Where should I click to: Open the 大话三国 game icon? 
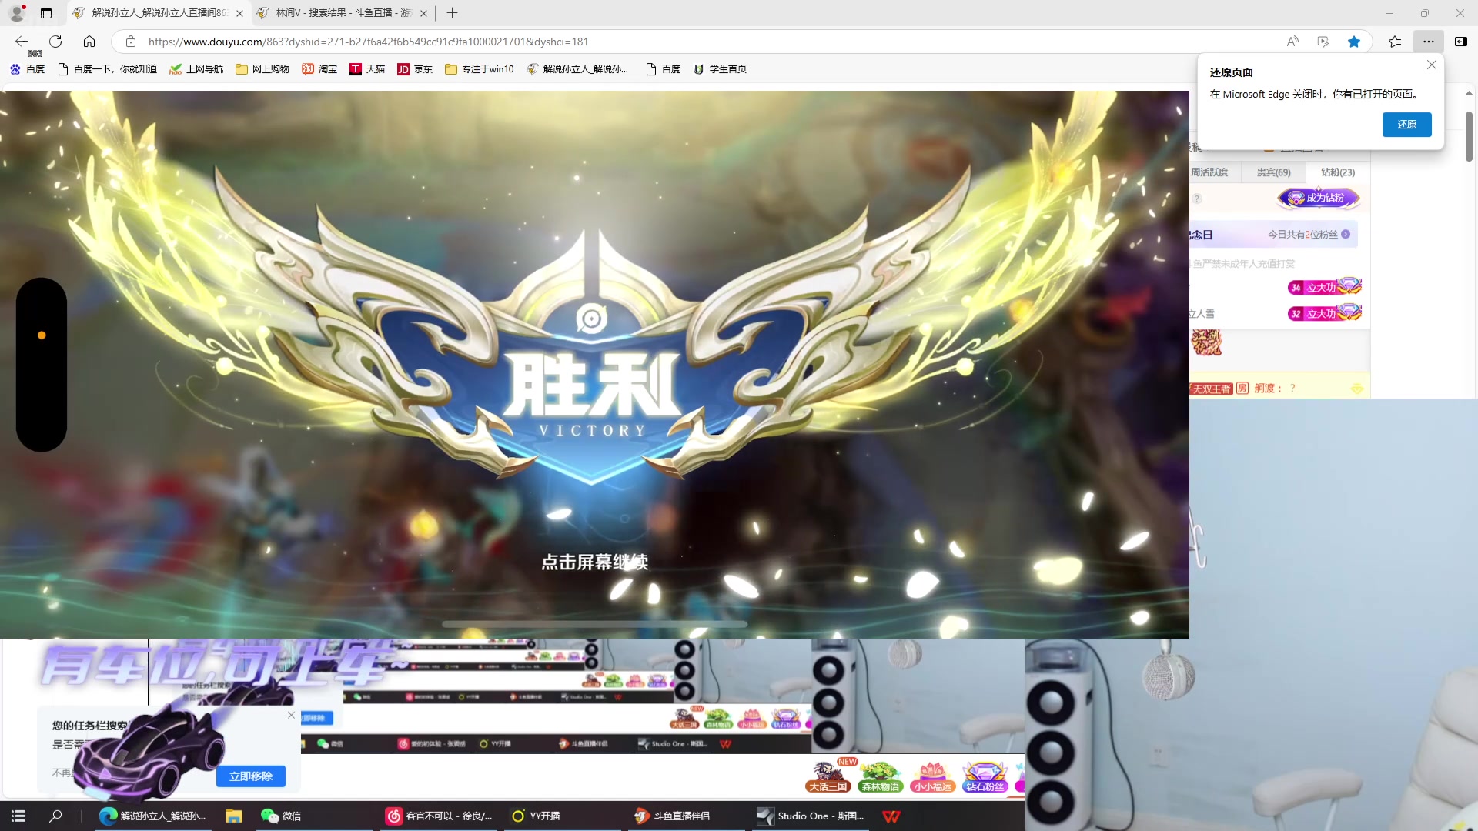point(828,776)
